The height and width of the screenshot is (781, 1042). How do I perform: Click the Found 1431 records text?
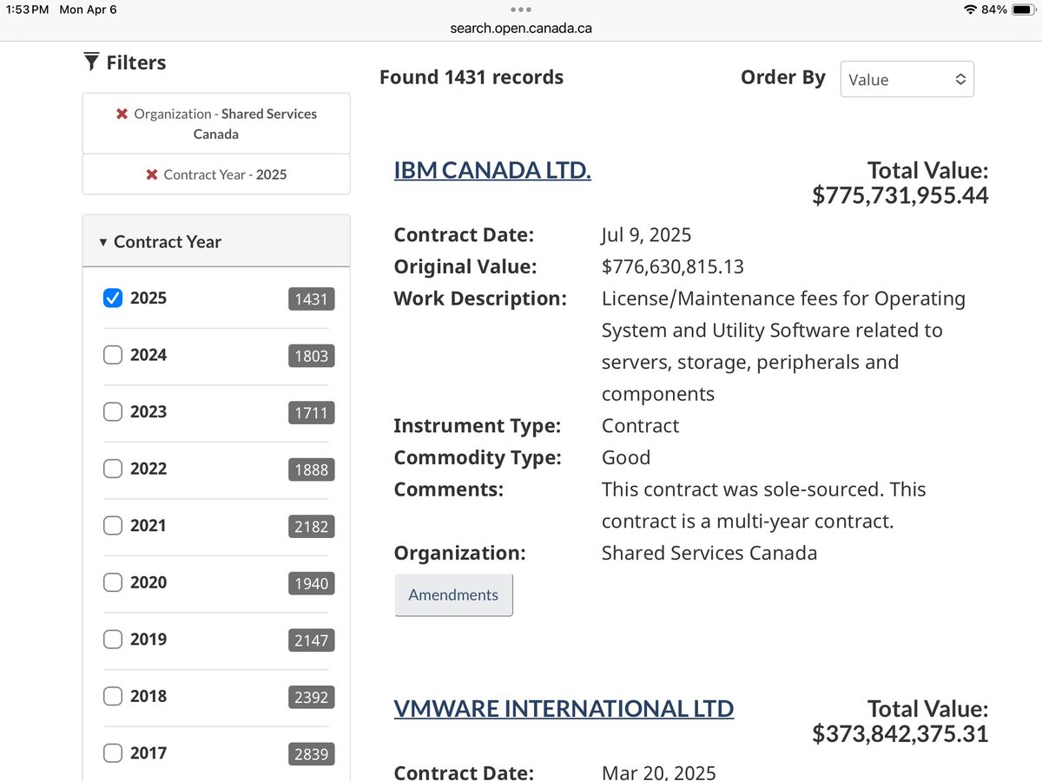(x=472, y=77)
